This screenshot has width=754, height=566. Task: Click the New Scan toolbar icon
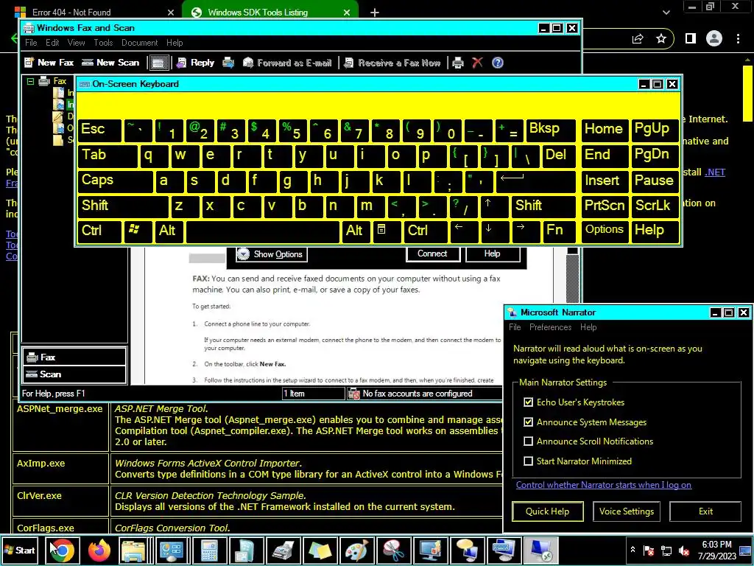coord(110,63)
